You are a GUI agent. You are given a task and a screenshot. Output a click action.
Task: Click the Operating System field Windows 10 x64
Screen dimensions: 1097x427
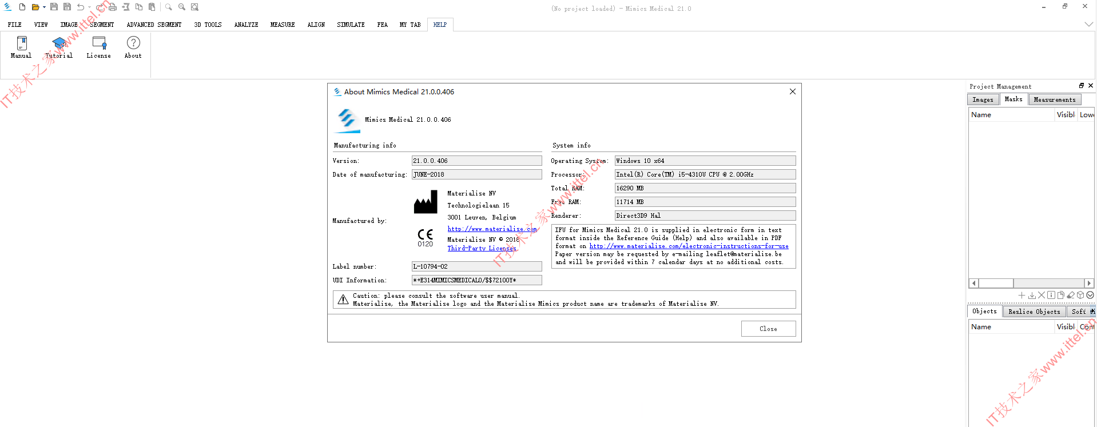tap(705, 161)
